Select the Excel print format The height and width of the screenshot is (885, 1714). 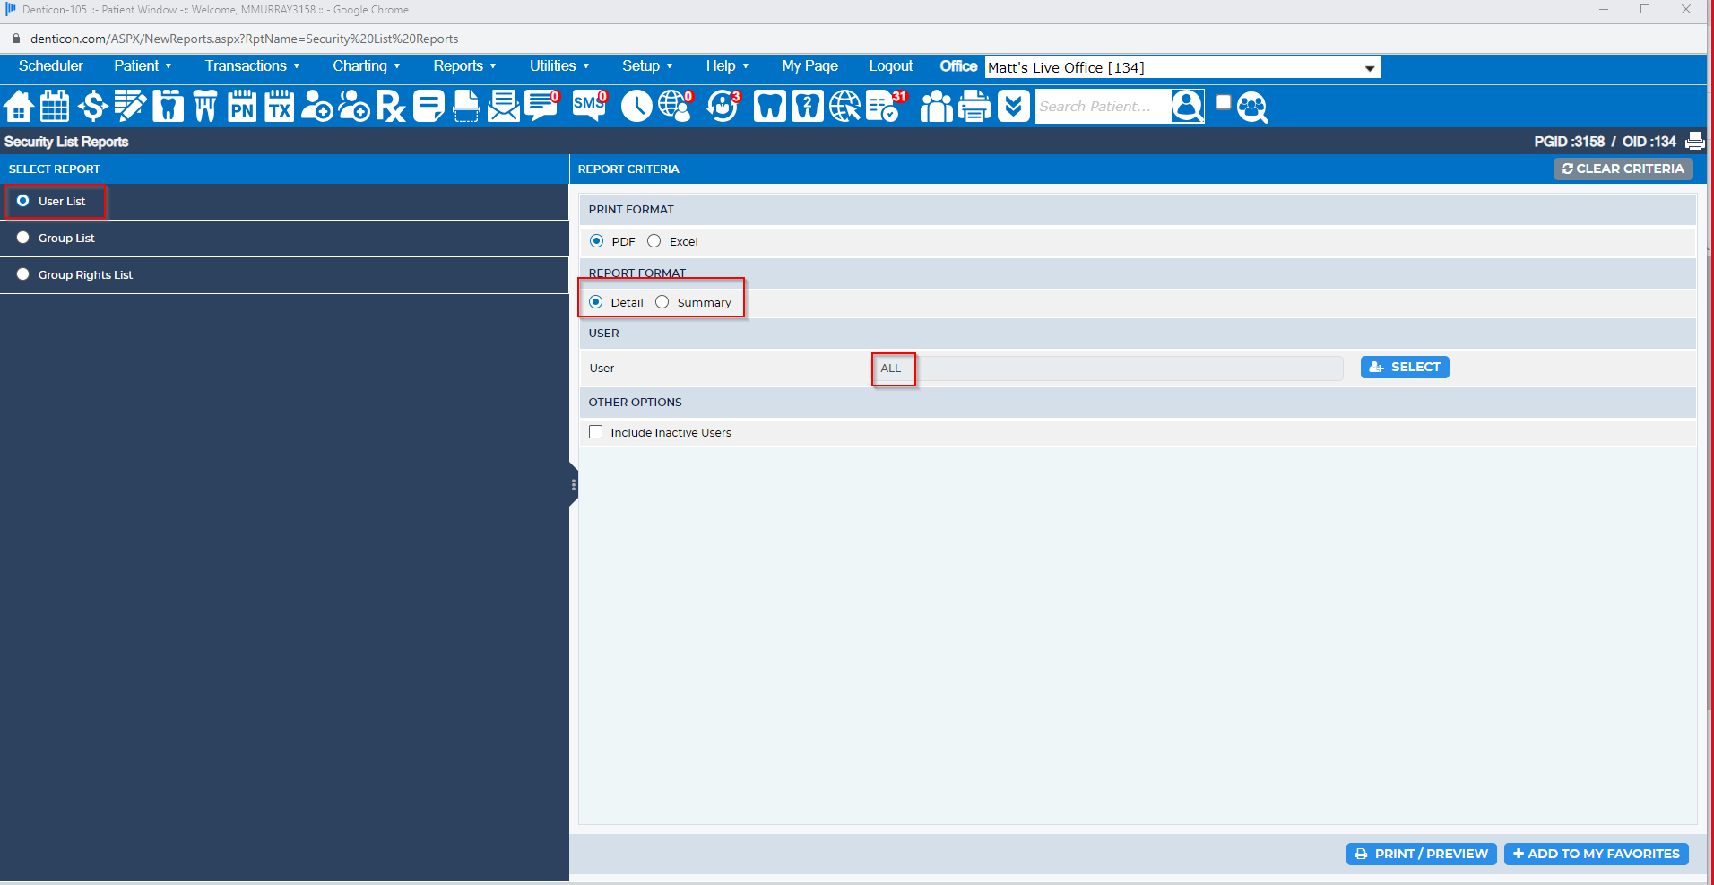click(x=654, y=240)
